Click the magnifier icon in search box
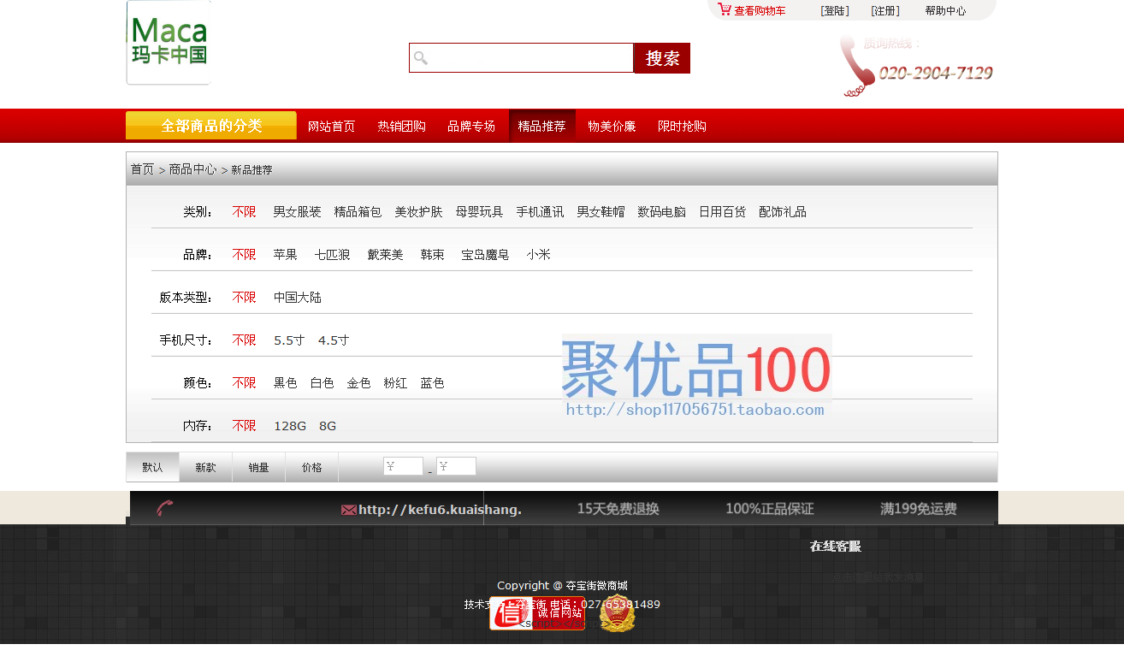The image size is (1124, 668). coord(421,58)
